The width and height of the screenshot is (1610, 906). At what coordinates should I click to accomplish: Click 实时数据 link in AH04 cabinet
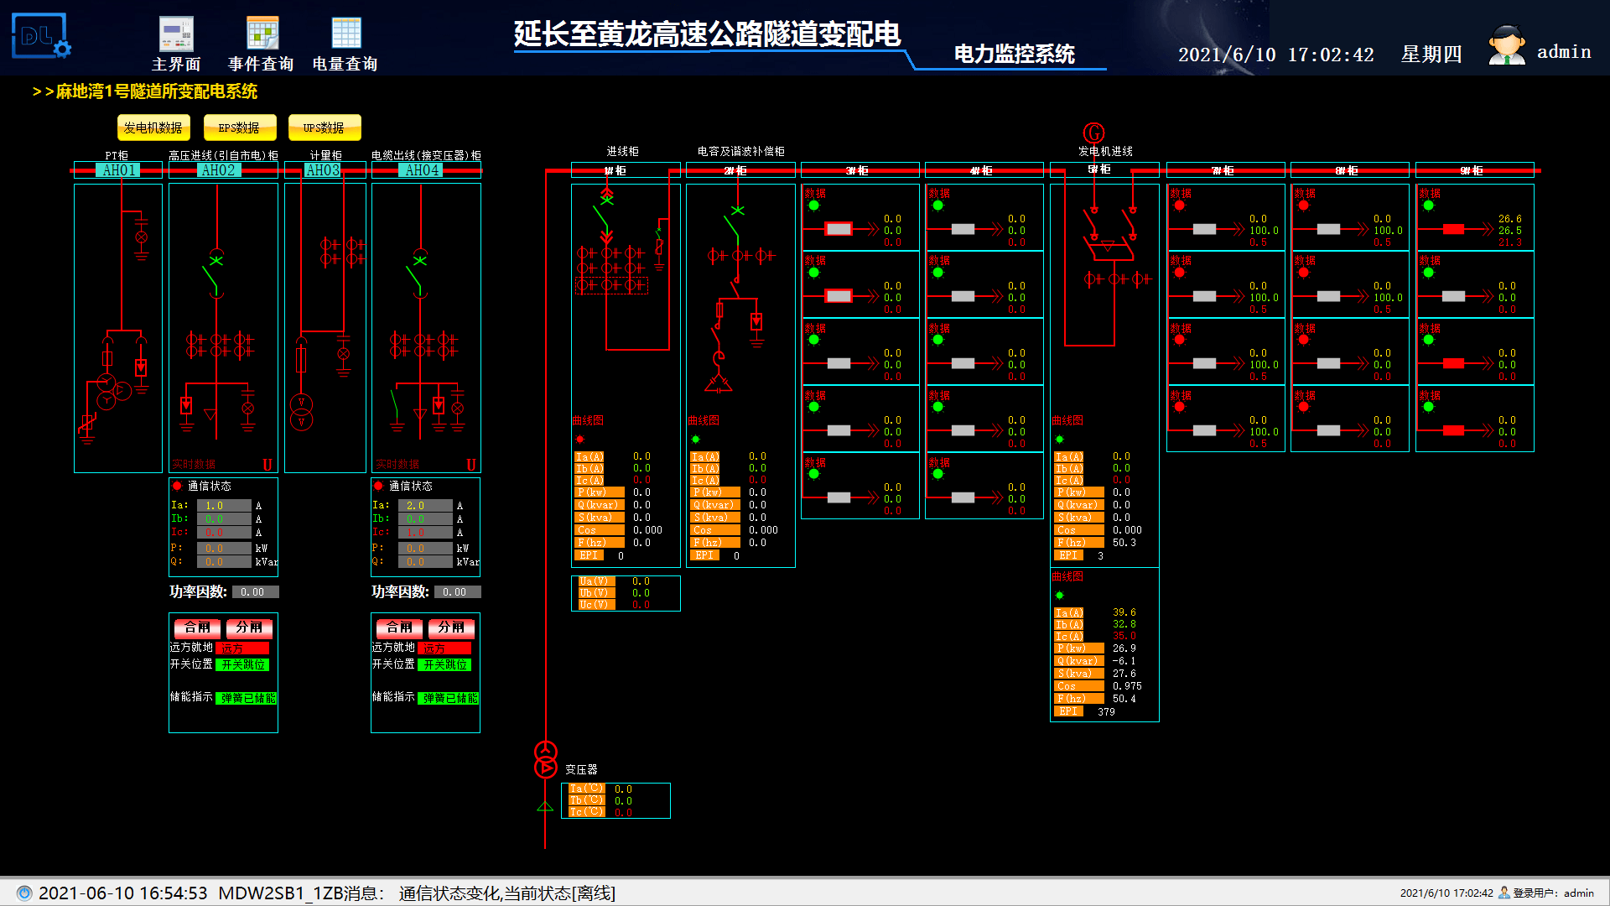(397, 465)
